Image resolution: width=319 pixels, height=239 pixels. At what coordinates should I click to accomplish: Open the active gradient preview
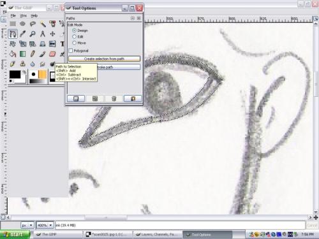click(x=38, y=82)
